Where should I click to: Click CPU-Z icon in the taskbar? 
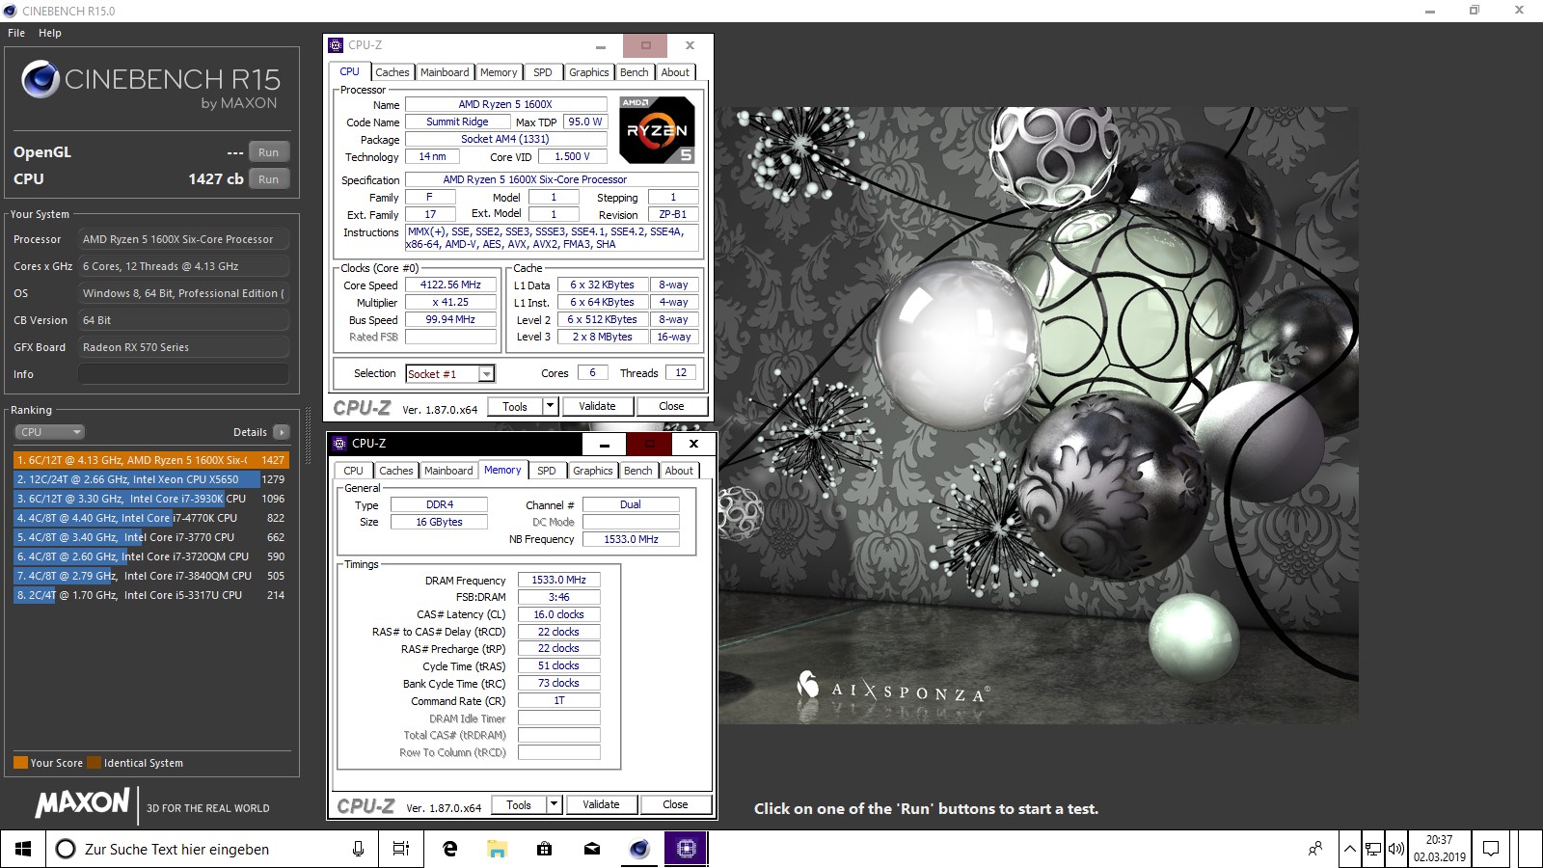tap(686, 849)
